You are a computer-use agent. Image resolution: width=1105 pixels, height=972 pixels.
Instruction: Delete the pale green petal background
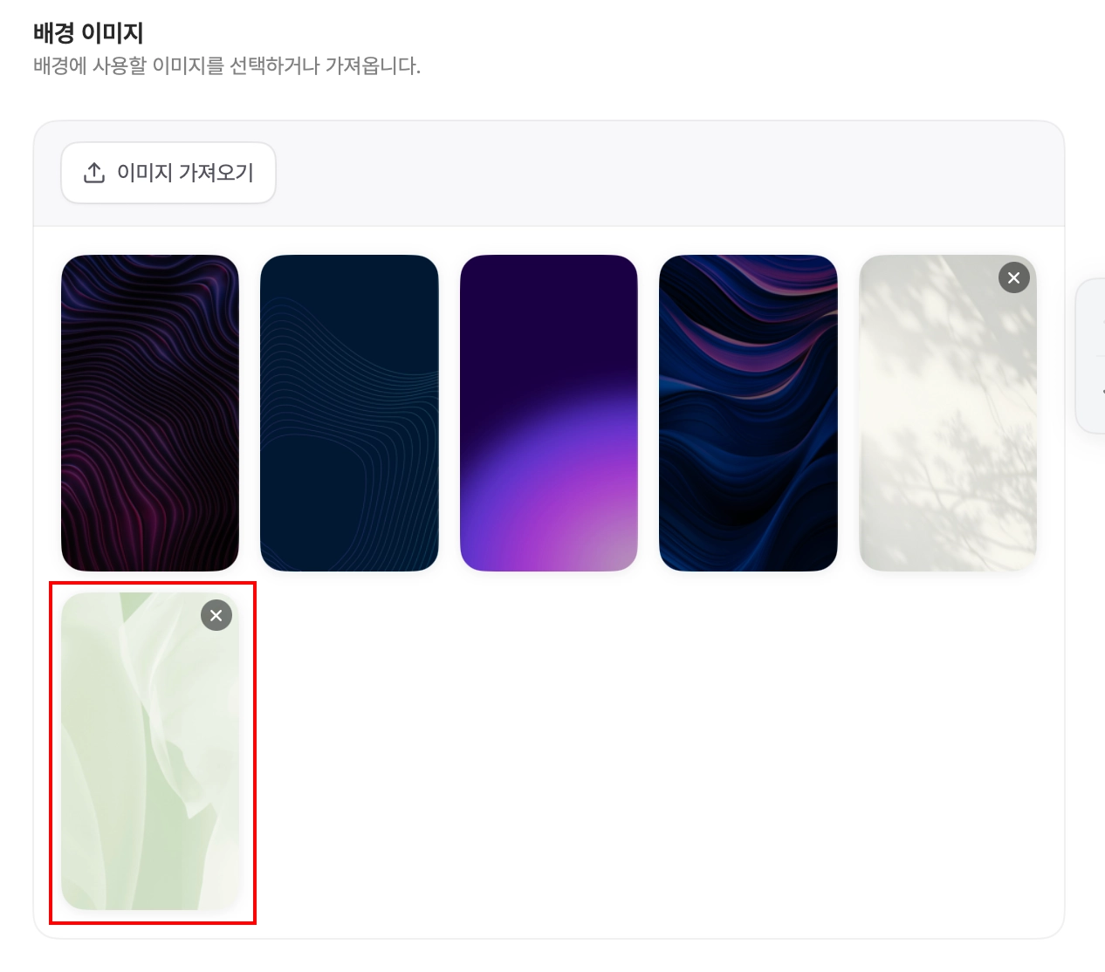tap(216, 615)
